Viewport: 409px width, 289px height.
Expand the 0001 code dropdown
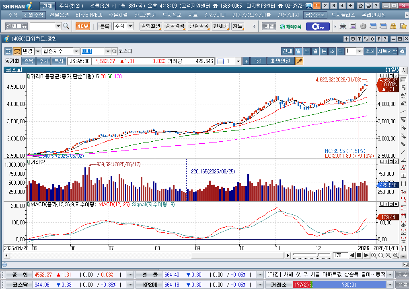[x=108, y=51]
